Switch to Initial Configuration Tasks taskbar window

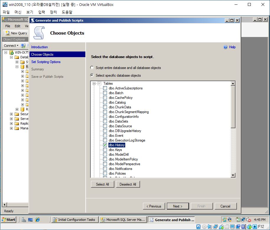coord(75,220)
